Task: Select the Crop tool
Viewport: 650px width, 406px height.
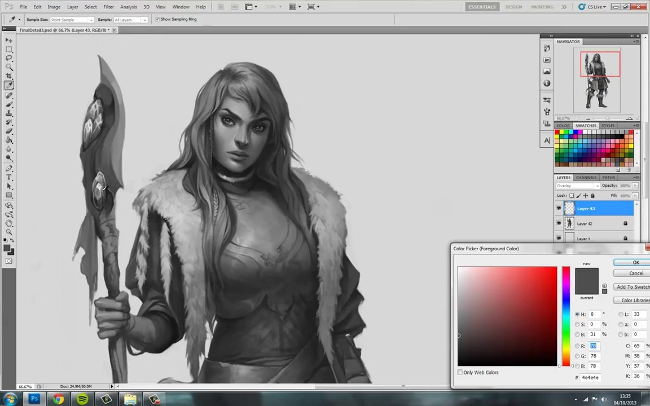Action: tap(8, 76)
